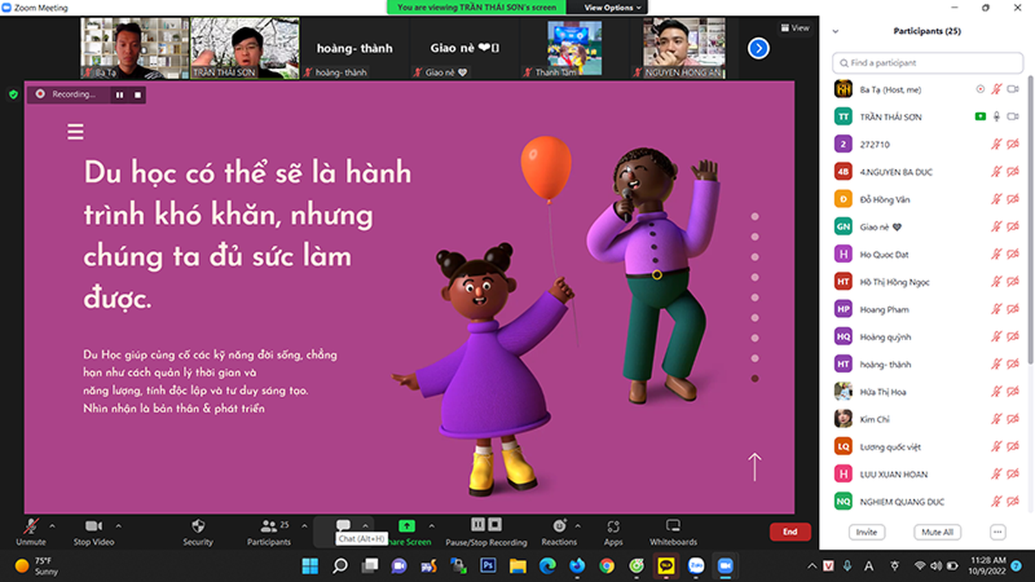
Task: Expand audio options arrow beside Unmute
Action: pos(52,526)
